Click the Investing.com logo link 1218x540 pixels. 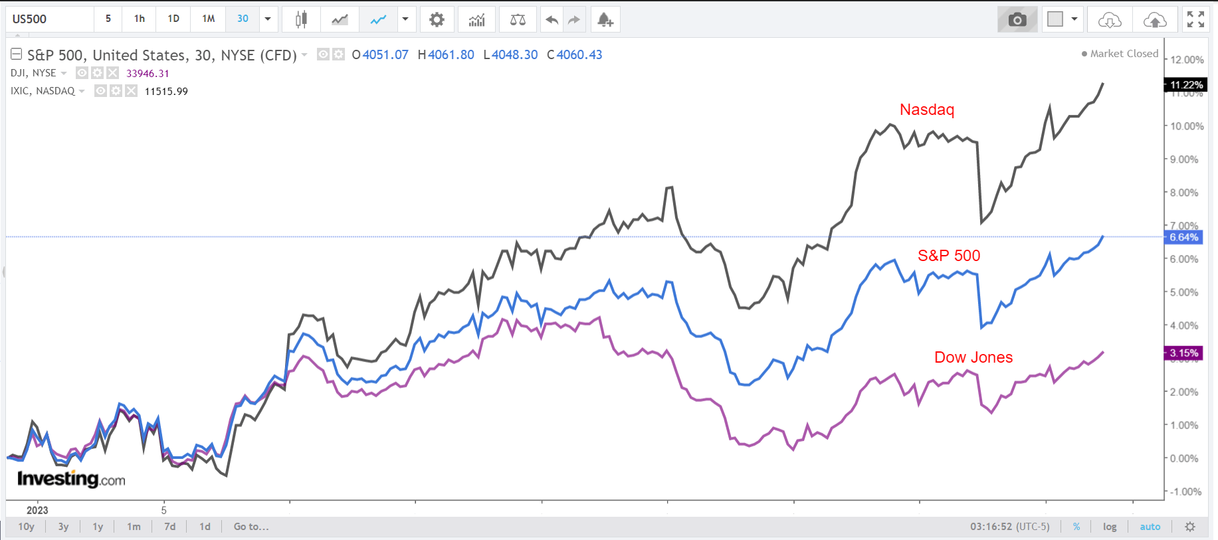(x=71, y=479)
